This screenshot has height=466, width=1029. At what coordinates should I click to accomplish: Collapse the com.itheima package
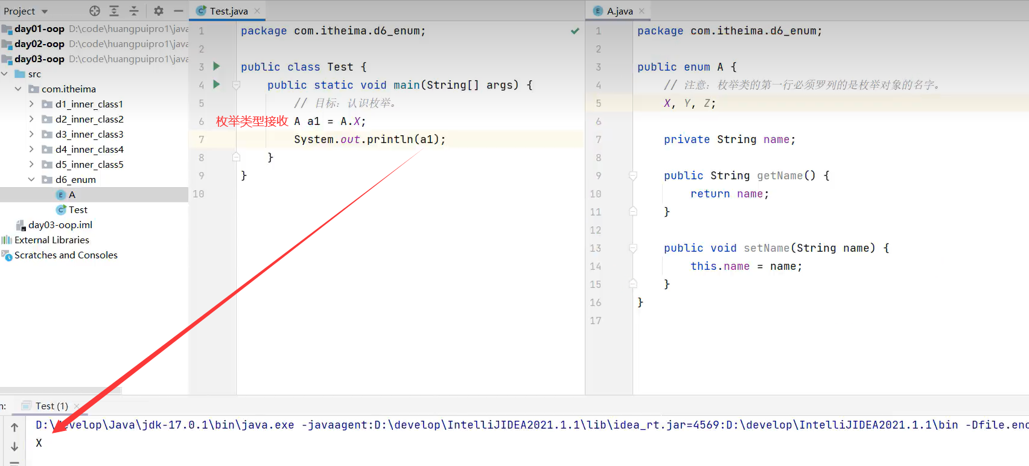click(x=18, y=89)
